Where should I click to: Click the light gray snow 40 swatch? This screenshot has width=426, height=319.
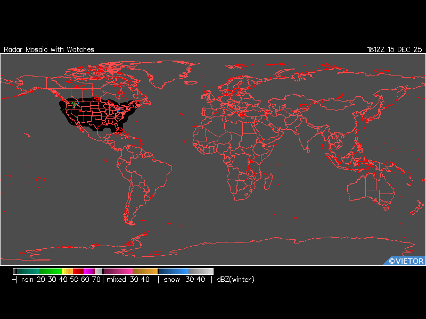(202, 271)
